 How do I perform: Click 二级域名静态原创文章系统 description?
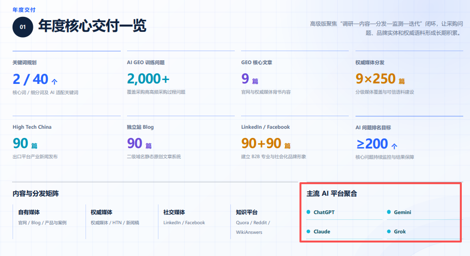coord(154,157)
